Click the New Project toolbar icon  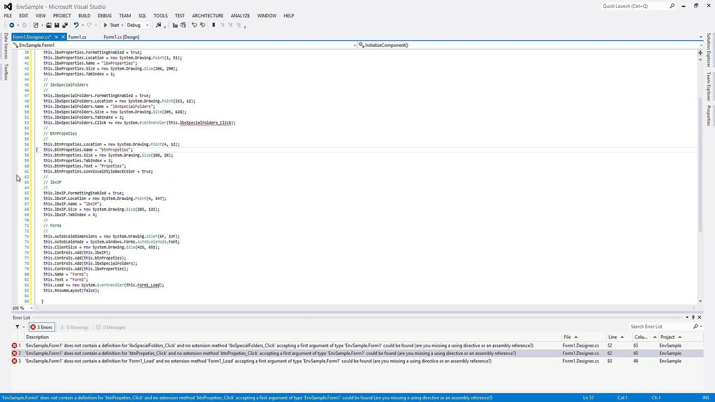point(36,25)
